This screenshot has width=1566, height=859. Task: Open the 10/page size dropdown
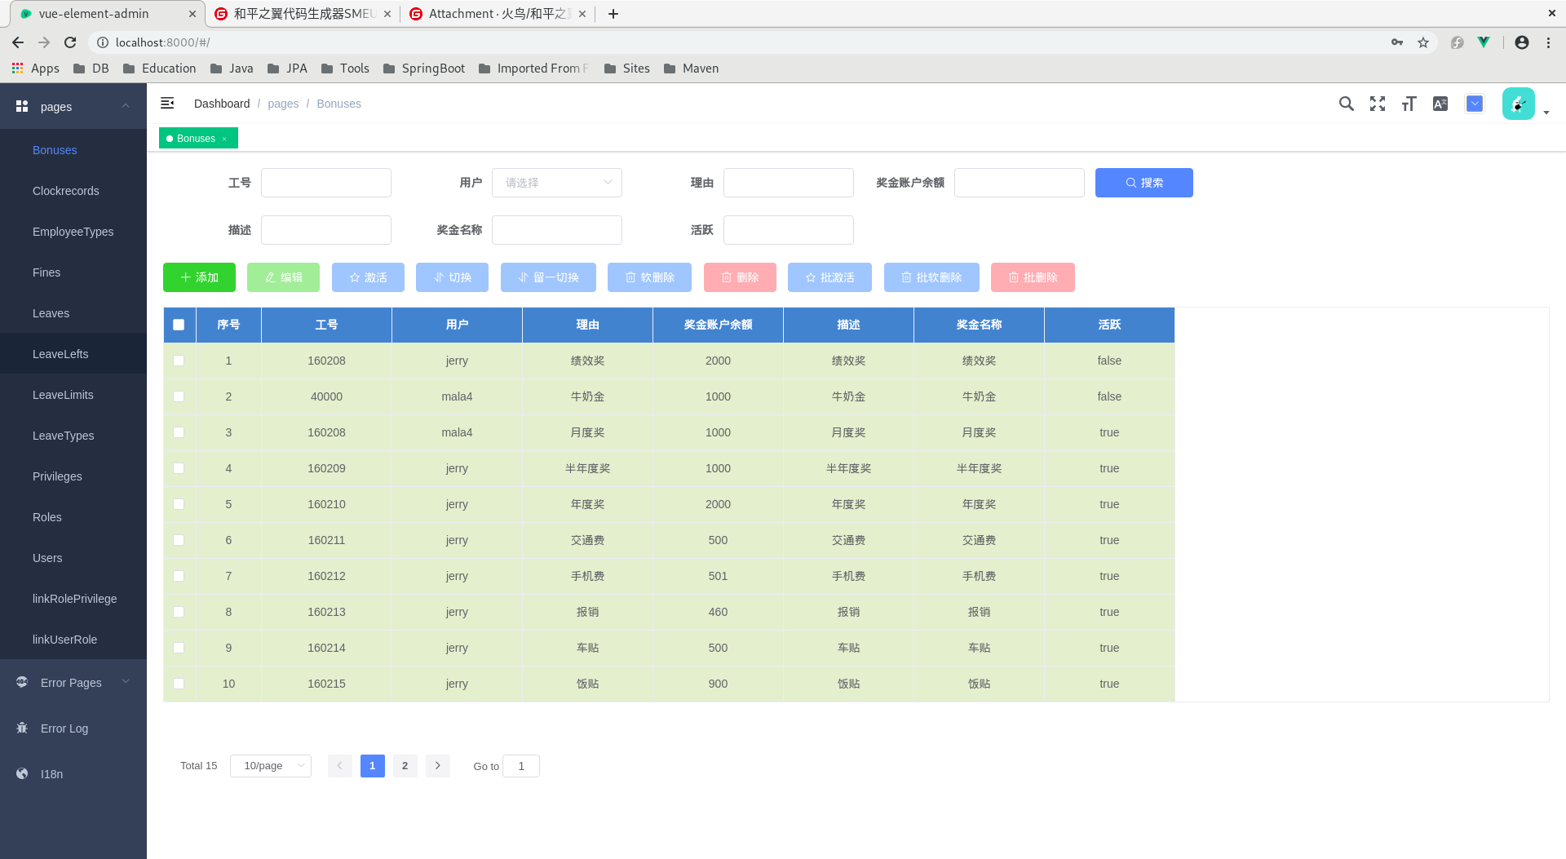point(271,766)
